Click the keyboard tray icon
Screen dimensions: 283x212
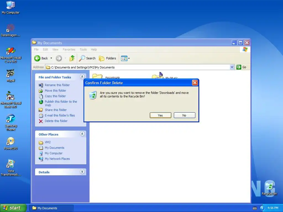(255, 208)
